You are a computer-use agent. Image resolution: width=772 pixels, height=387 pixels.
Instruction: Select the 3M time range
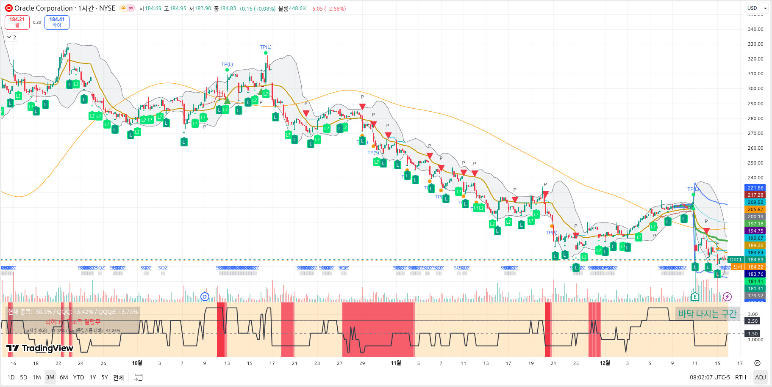[x=50, y=377]
